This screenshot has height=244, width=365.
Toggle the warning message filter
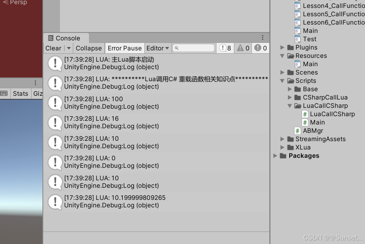243,48
